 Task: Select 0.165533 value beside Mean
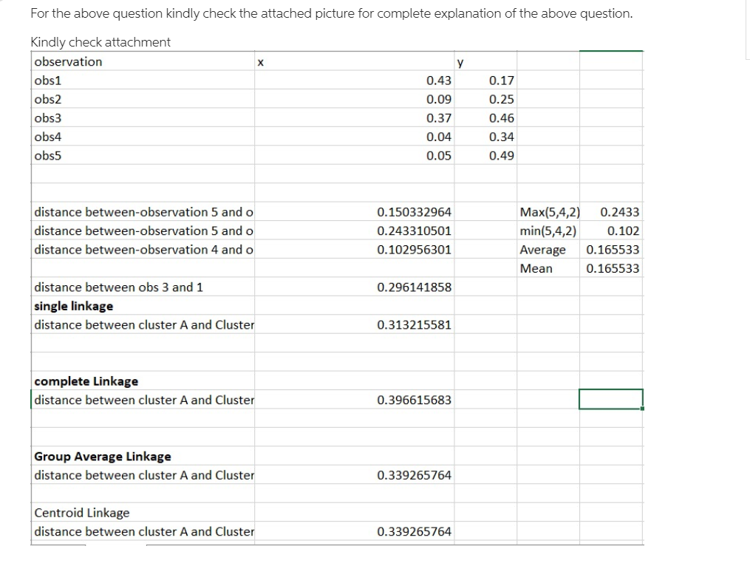click(611, 268)
